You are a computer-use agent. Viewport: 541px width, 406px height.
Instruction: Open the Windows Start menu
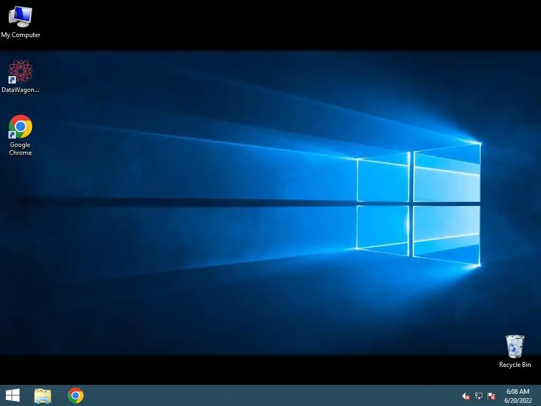[13, 395]
